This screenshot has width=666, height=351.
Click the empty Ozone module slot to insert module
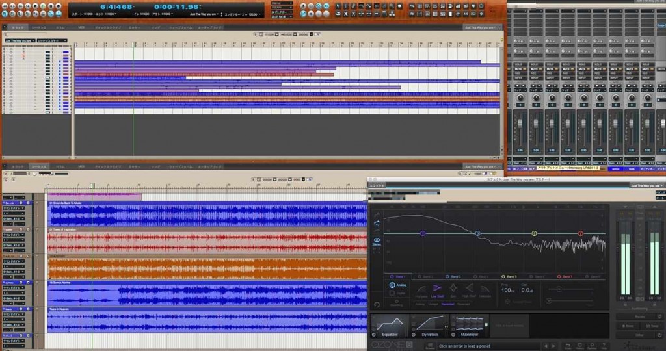[x=509, y=326]
